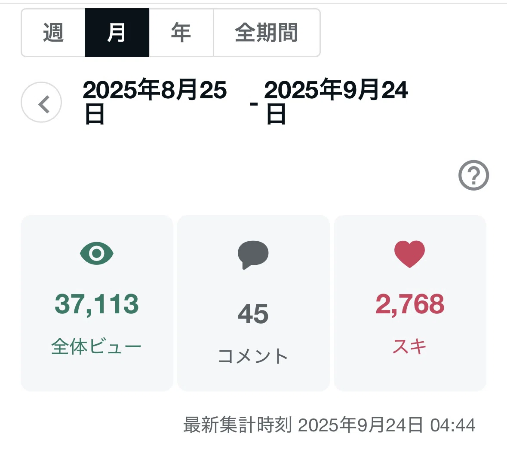Switch to the 全期間 (all time) tab

click(267, 33)
